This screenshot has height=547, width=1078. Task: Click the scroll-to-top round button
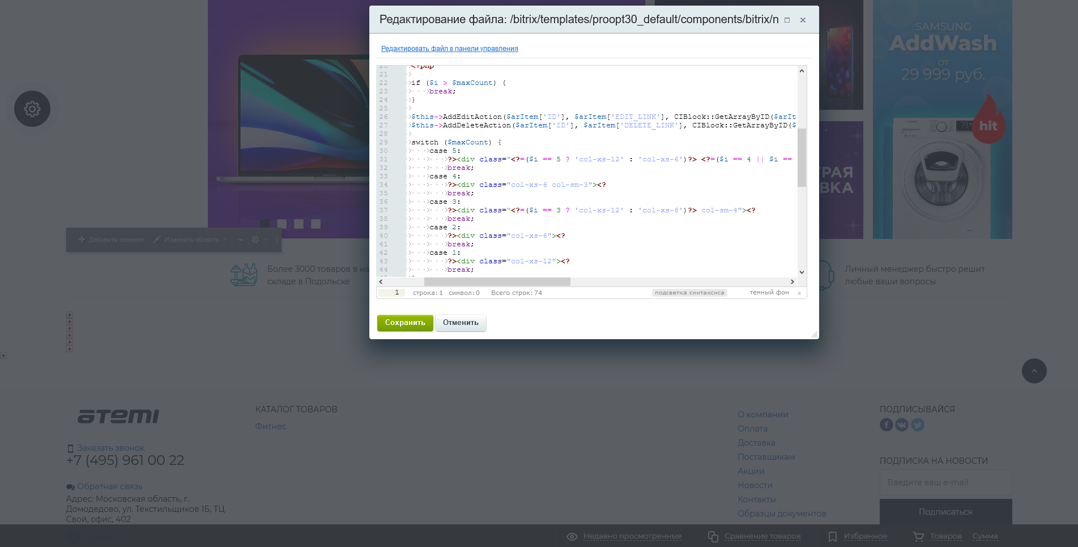(x=1034, y=371)
